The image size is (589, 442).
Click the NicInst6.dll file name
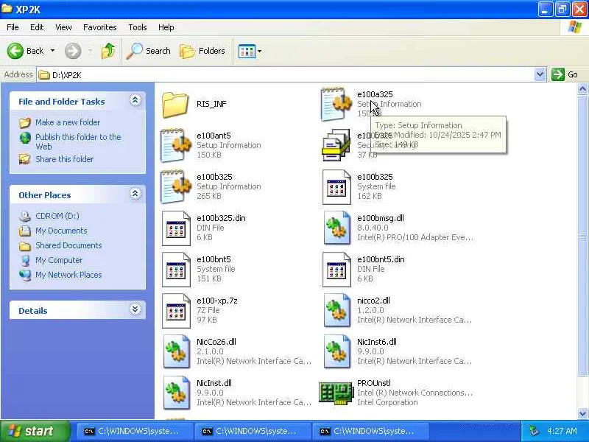coord(376,342)
